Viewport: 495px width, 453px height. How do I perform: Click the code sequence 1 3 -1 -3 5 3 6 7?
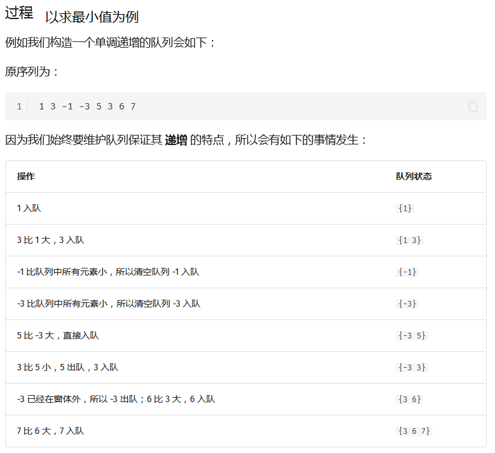87,106
